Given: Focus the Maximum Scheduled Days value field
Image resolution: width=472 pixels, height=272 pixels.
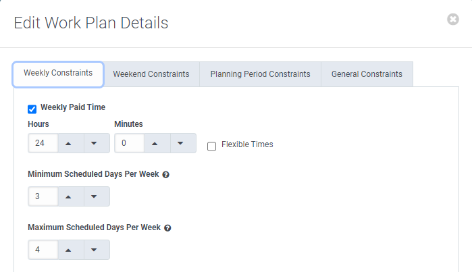Looking at the screenshot, I should click(41, 250).
